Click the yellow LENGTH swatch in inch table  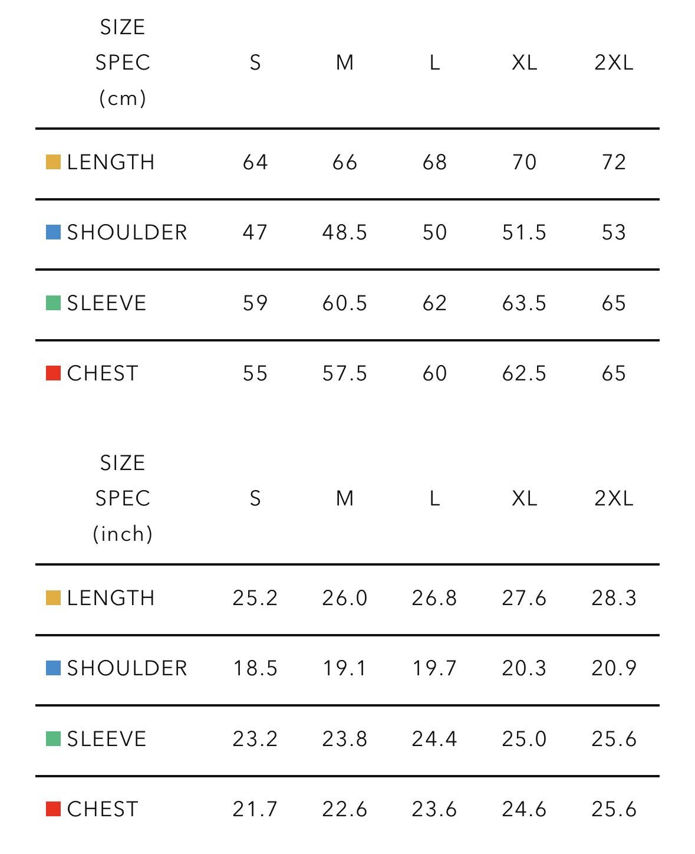click(x=53, y=598)
